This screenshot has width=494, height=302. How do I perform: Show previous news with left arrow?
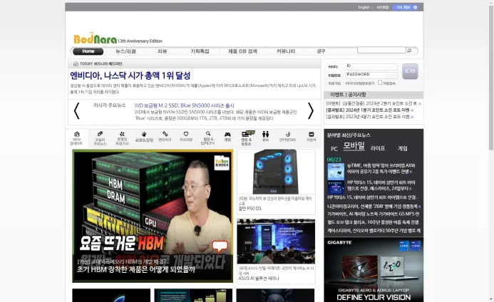point(76,111)
